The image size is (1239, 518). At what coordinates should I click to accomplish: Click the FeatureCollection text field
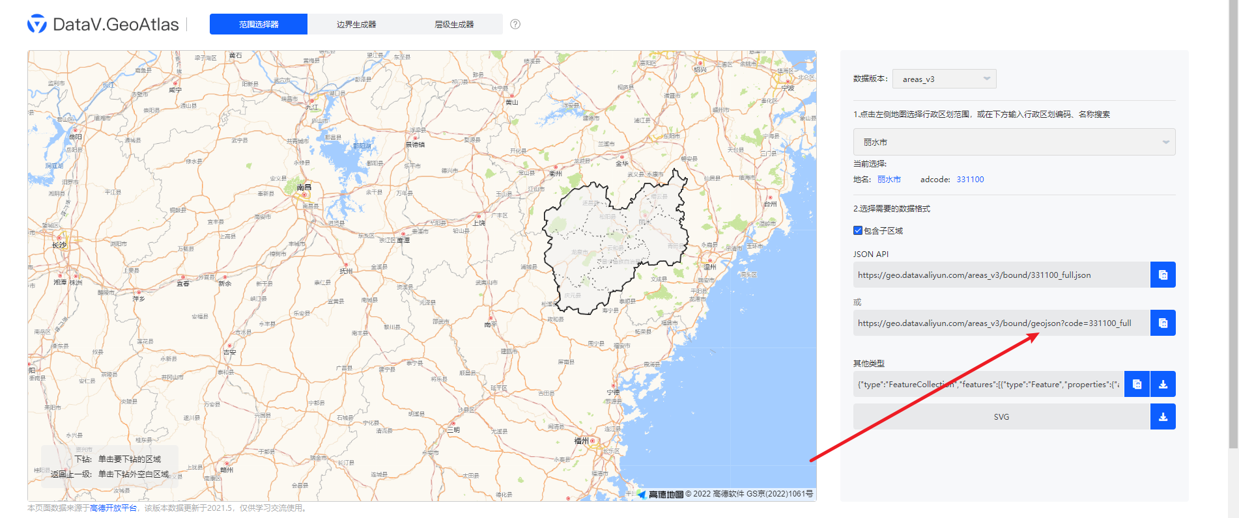pyautogui.click(x=988, y=384)
